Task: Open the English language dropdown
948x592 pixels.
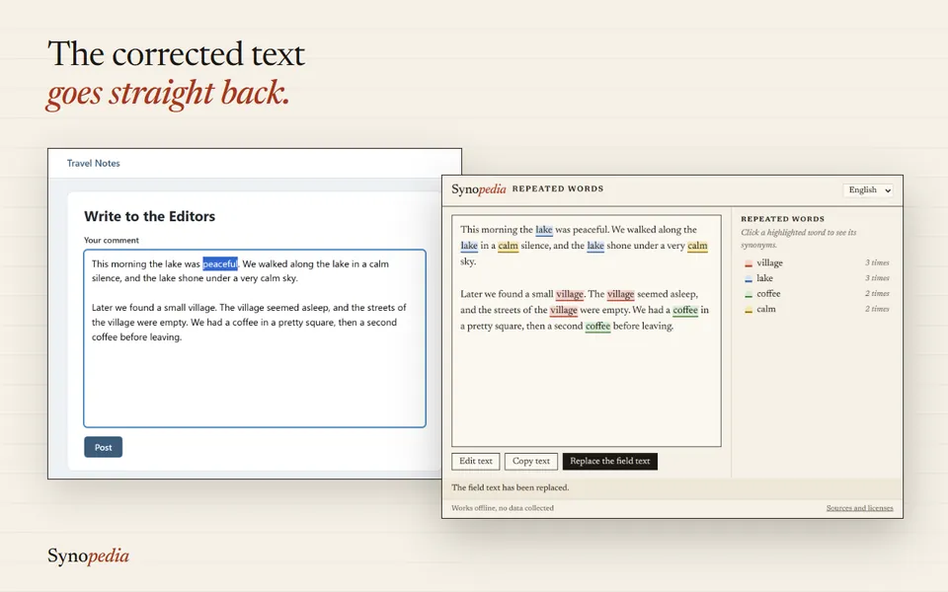Action: pos(868,189)
